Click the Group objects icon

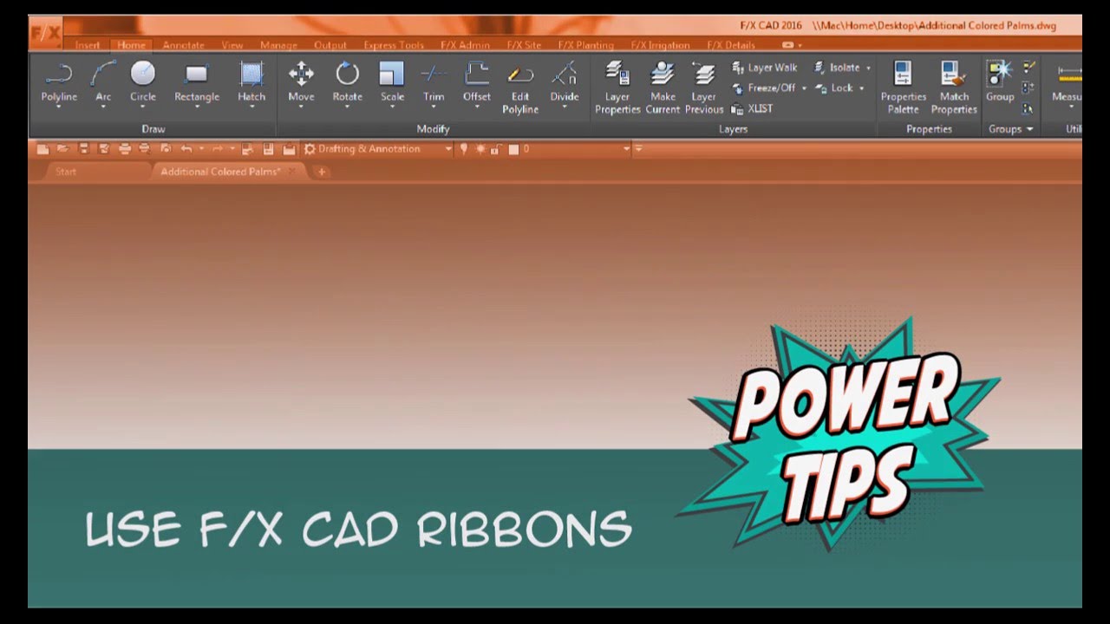[x=1000, y=82]
